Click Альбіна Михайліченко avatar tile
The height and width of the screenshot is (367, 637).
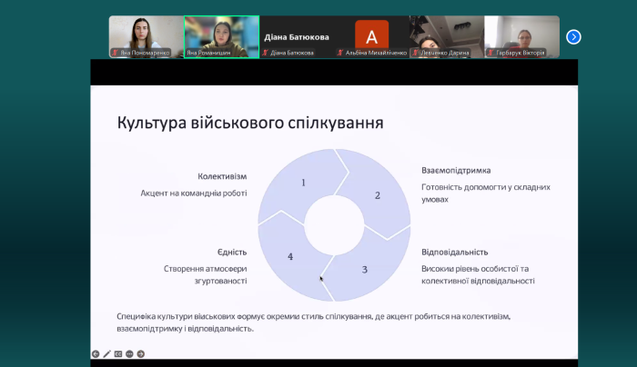click(371, 35)
